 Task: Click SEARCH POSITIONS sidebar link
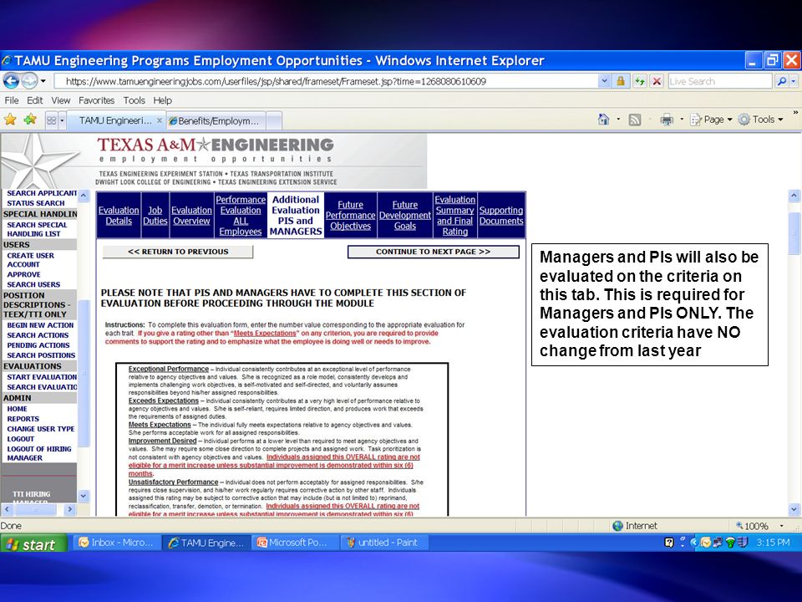pyautogui.click(x=41, y=355)
